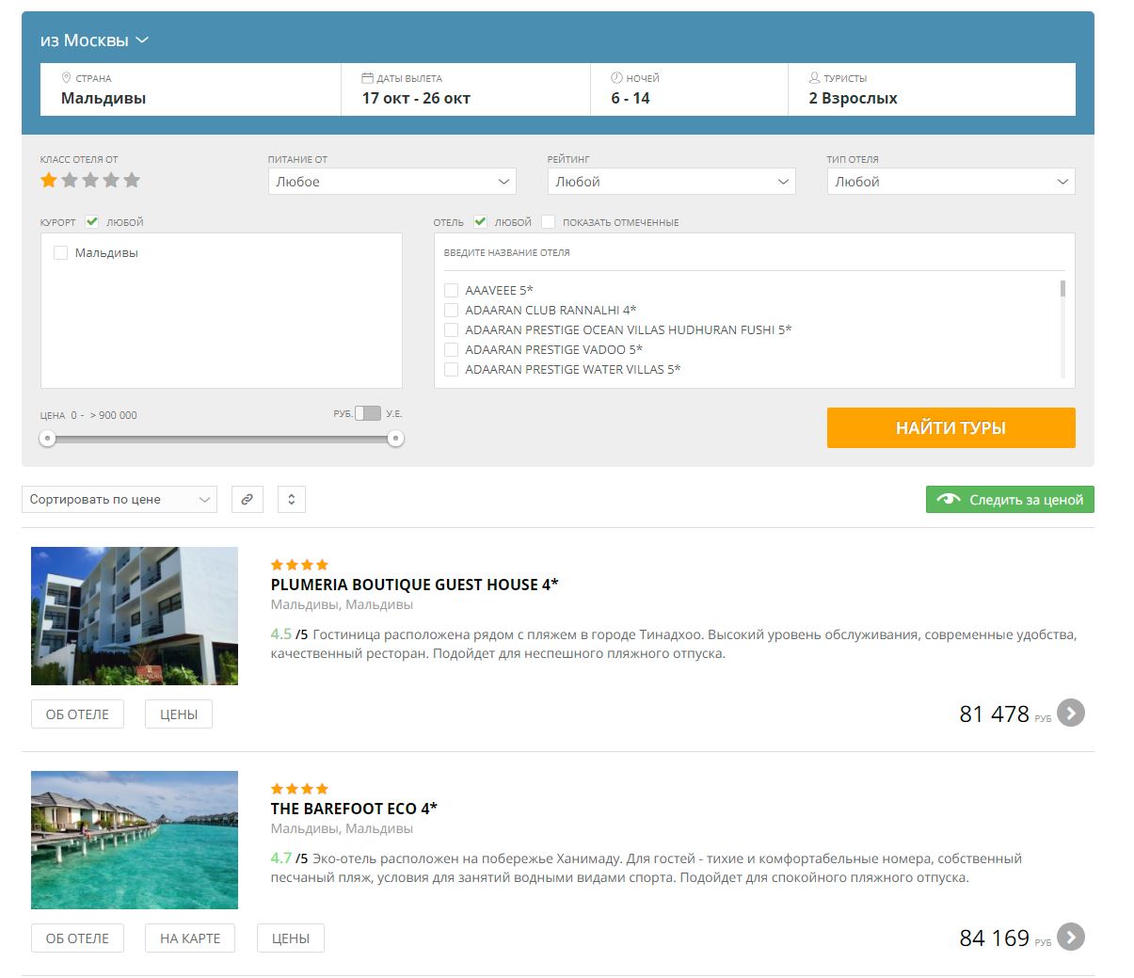Enable the Показать отмеченные checkbox
The height and width of the screenshot is (978, 1134).
549,222
